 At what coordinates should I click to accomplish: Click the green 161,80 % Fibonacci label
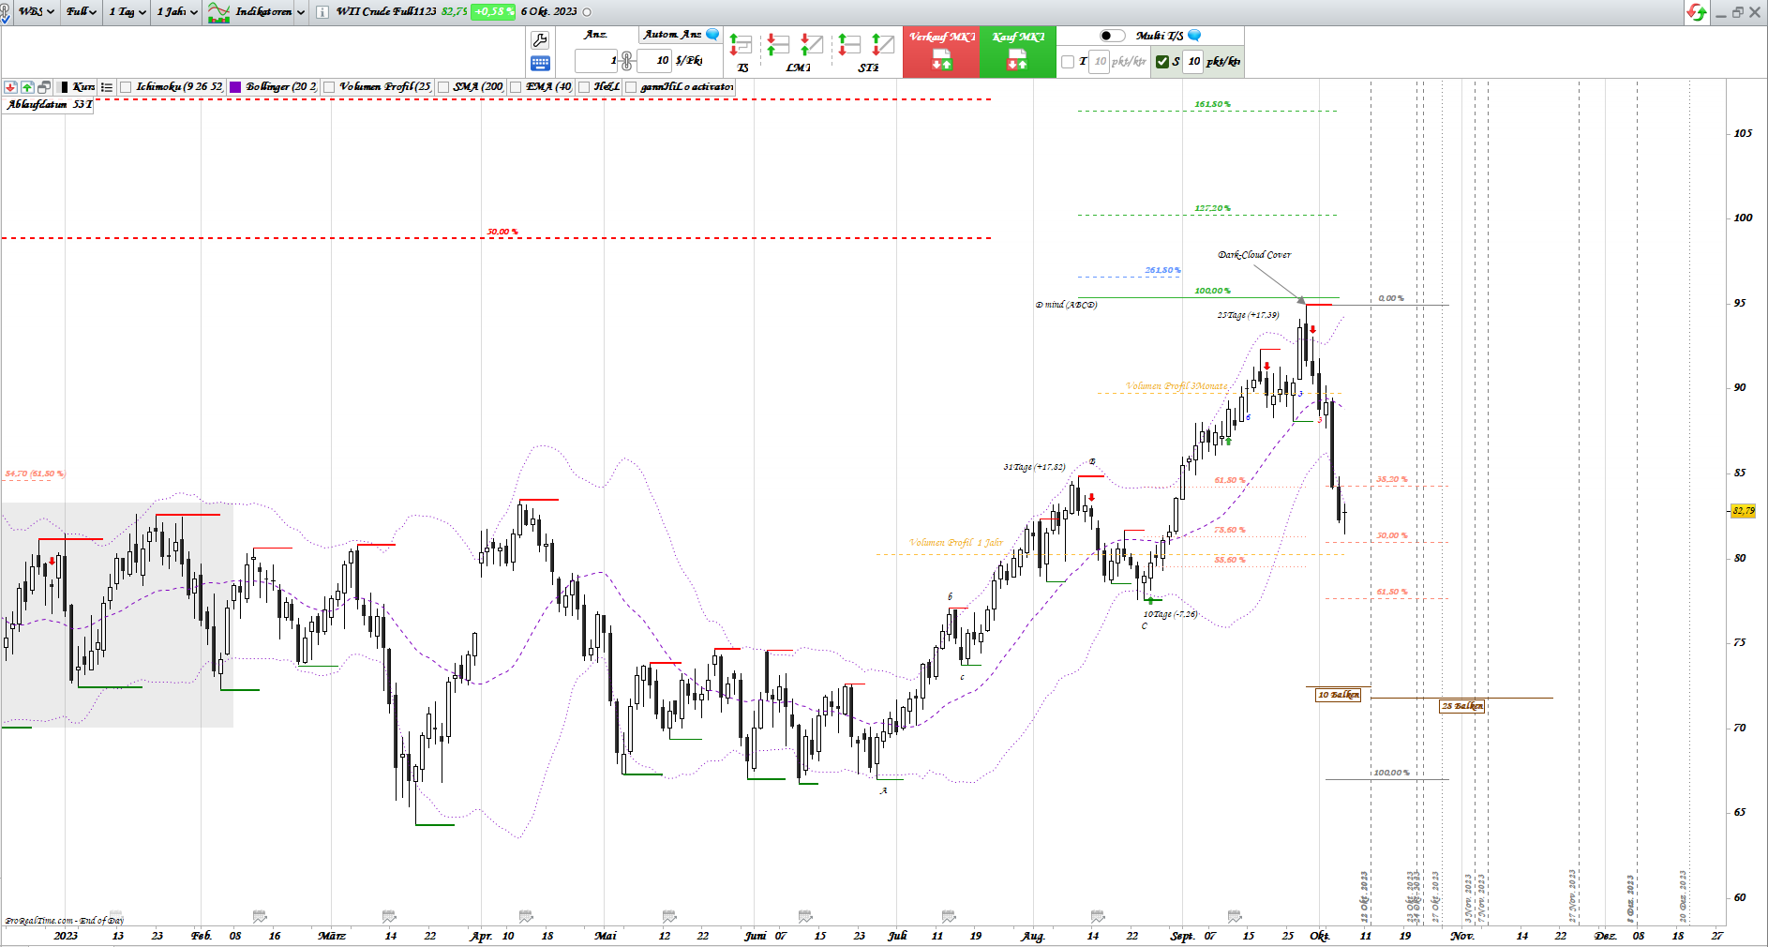coord(1212,104)
